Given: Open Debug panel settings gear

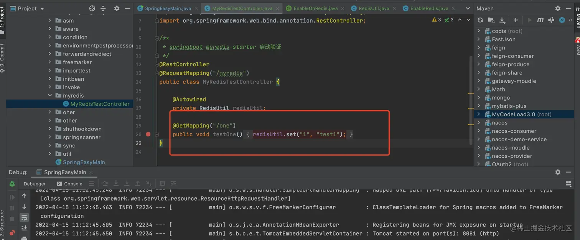Looking at the screenshot, I should coord(558,172).
